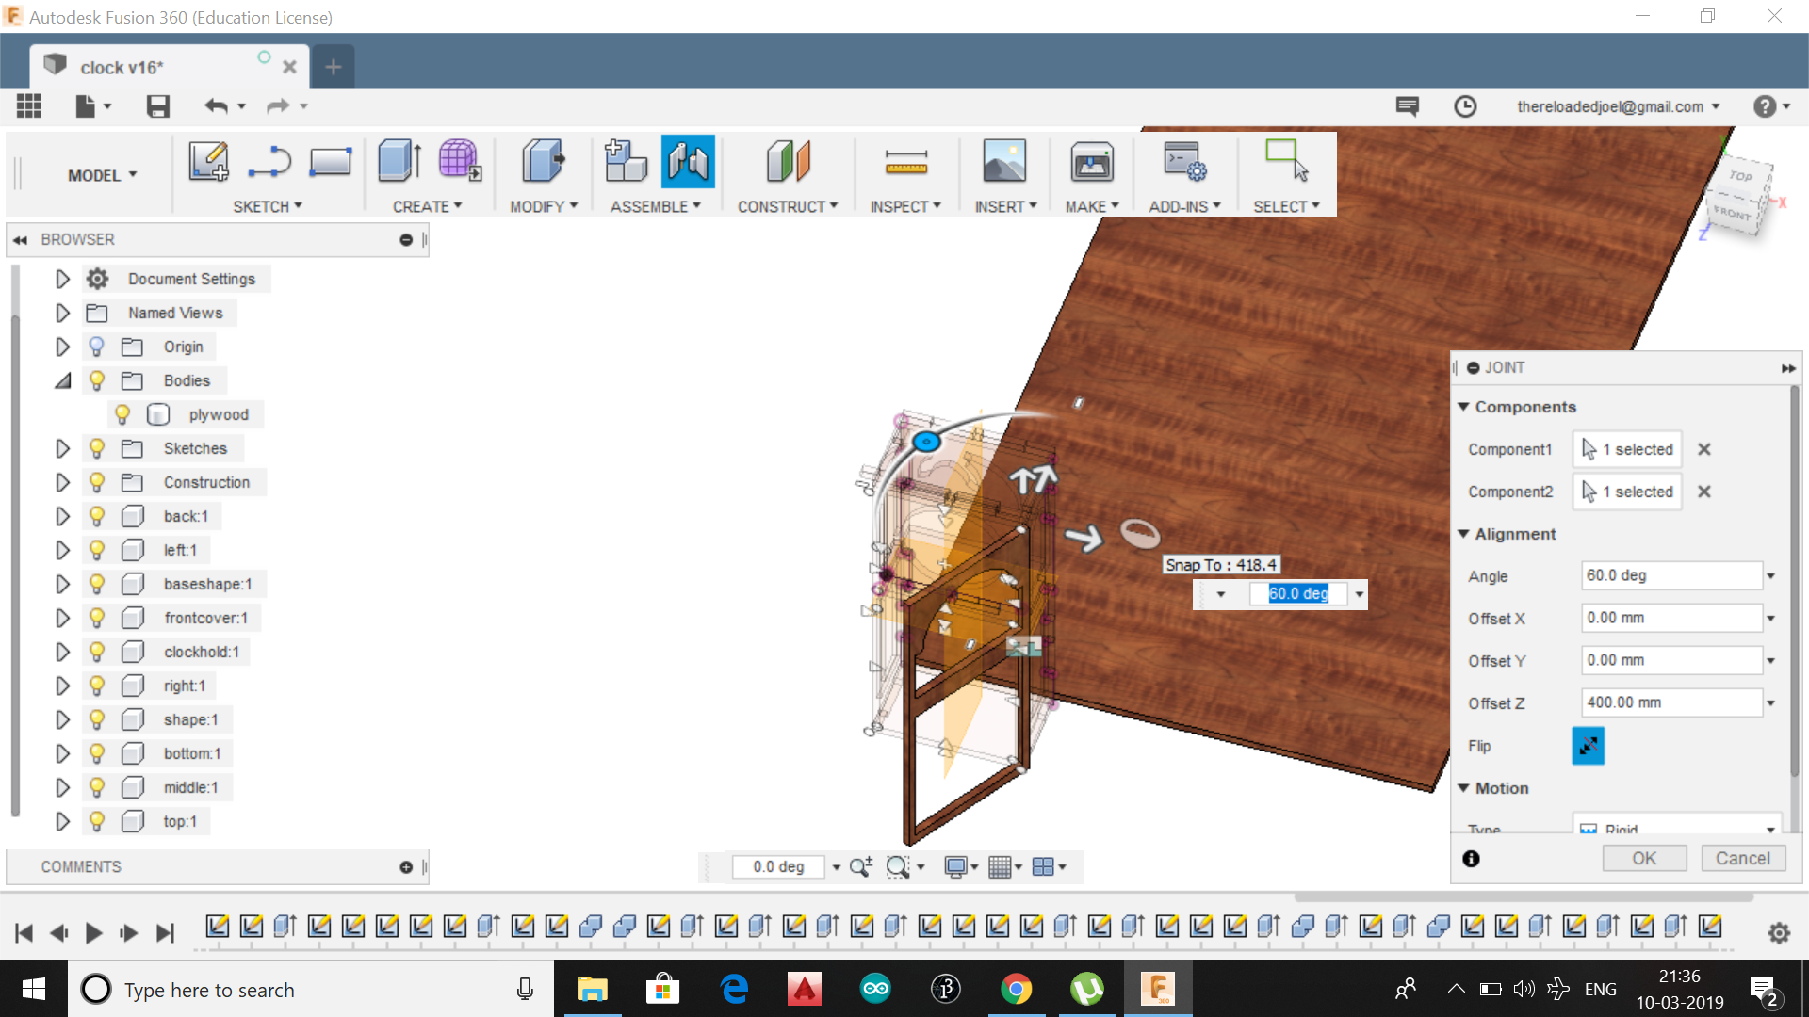This screenshot has width=1809, height=1017.
Task: Open the MODEL workspace dropdown
Action: (x=102, y=175)
